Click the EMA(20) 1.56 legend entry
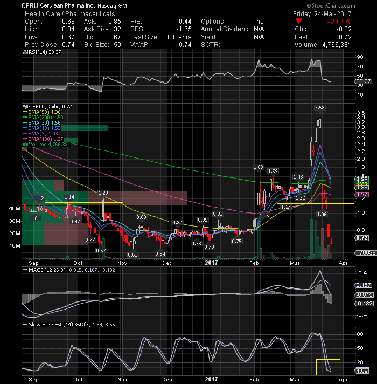Image resolution: width=377 pixels, height=384 pixels. point(42,122)
